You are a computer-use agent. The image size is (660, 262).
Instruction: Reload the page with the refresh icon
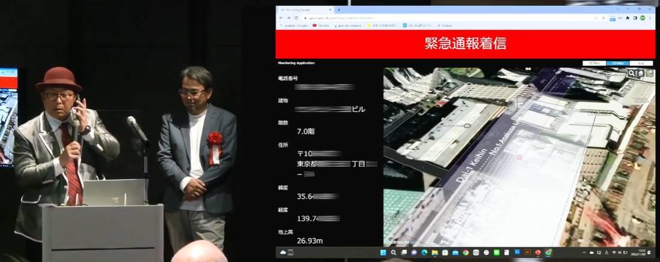click(296, 18)
